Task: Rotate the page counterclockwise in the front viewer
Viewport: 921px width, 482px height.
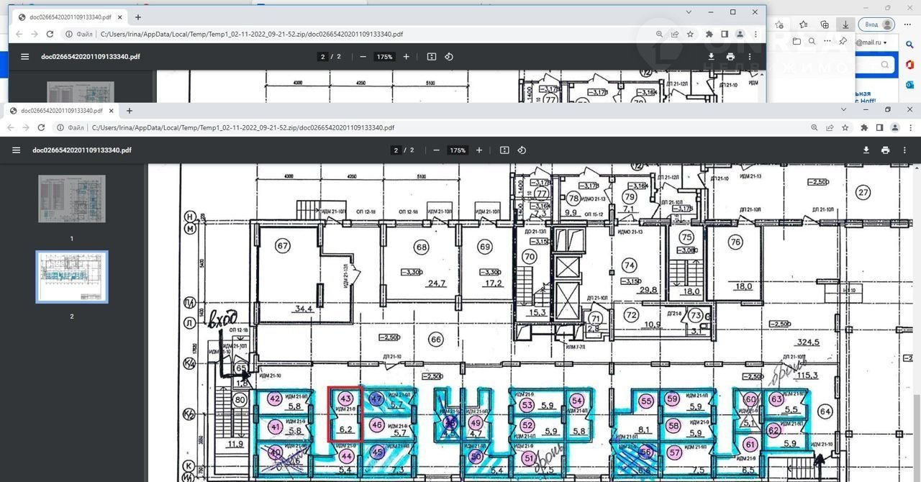Action: pyautogui.click(x=522, y=150)
